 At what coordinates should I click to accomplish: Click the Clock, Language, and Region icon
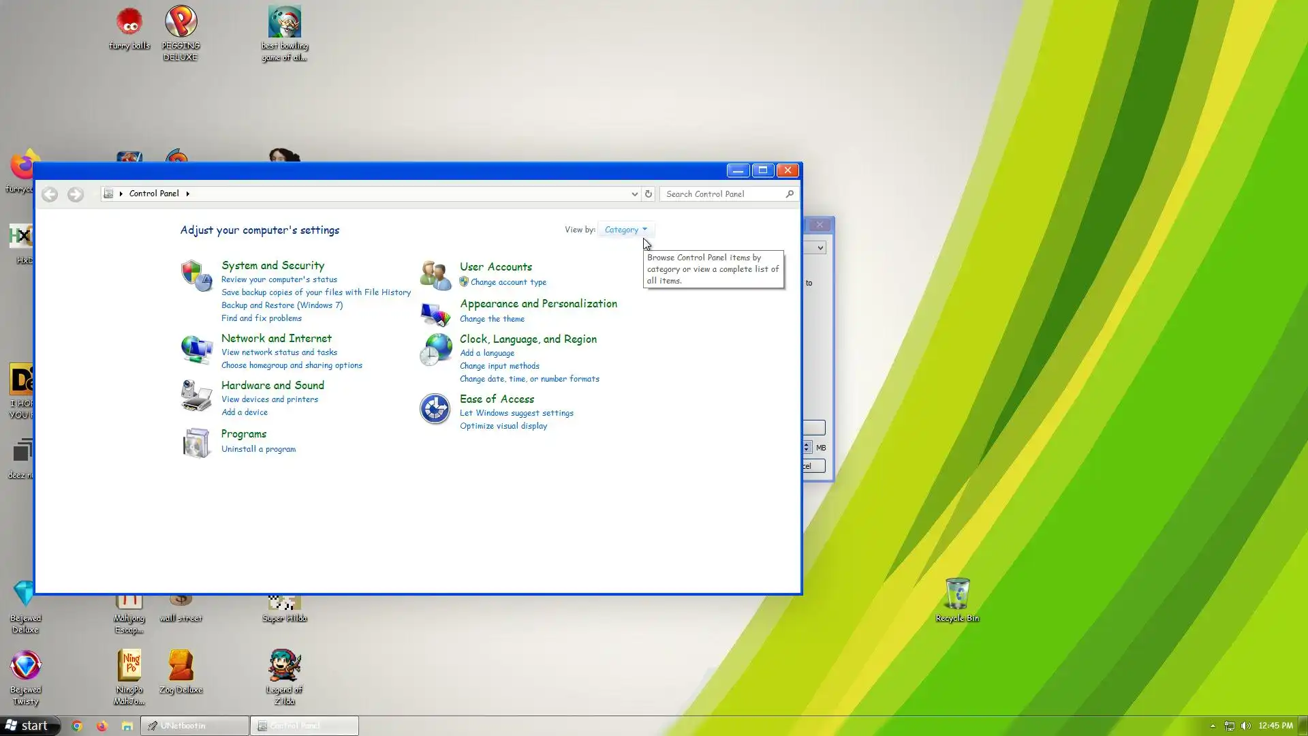435,350
